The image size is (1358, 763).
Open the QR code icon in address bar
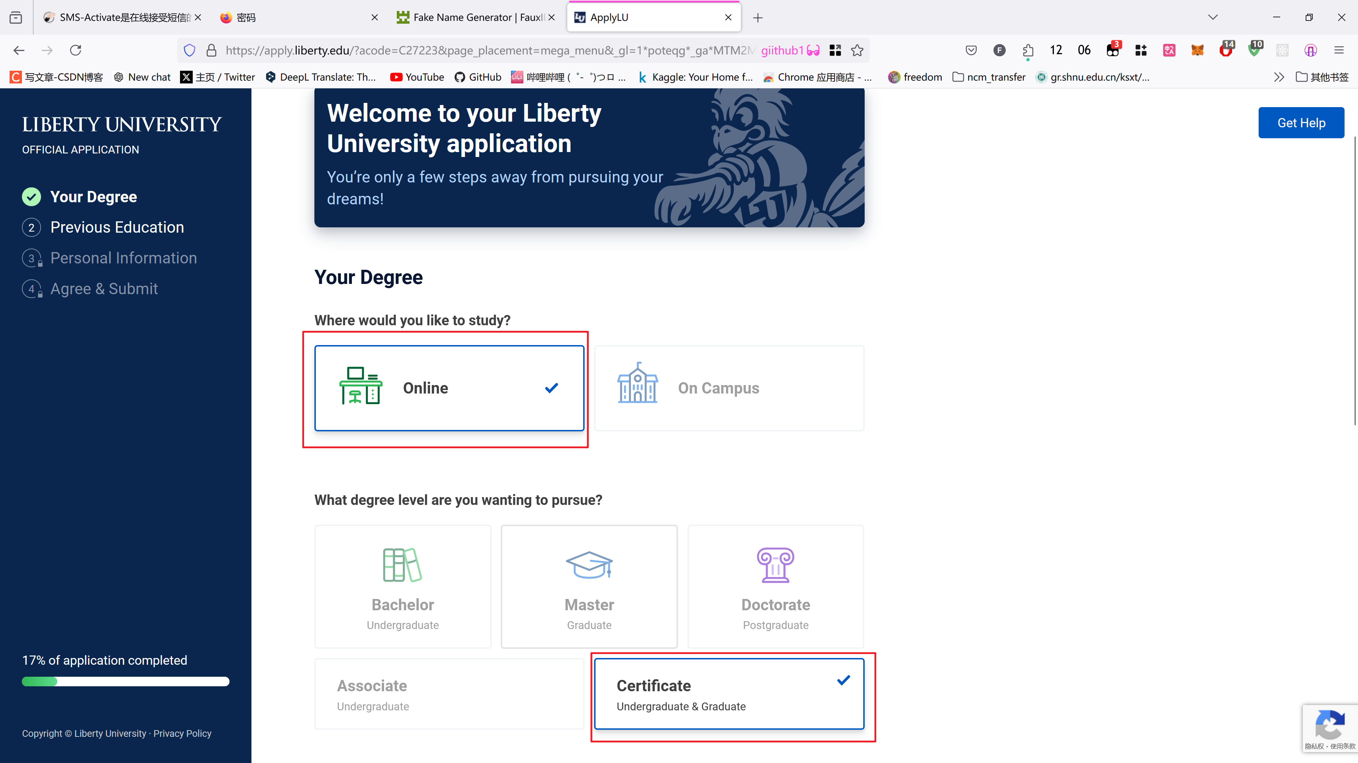coord(835,50)
